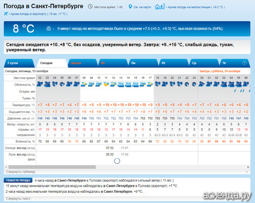The height and width of the screenshot is (203, 255).
Task: Click pressure value '744'
Action: (40, 118)
